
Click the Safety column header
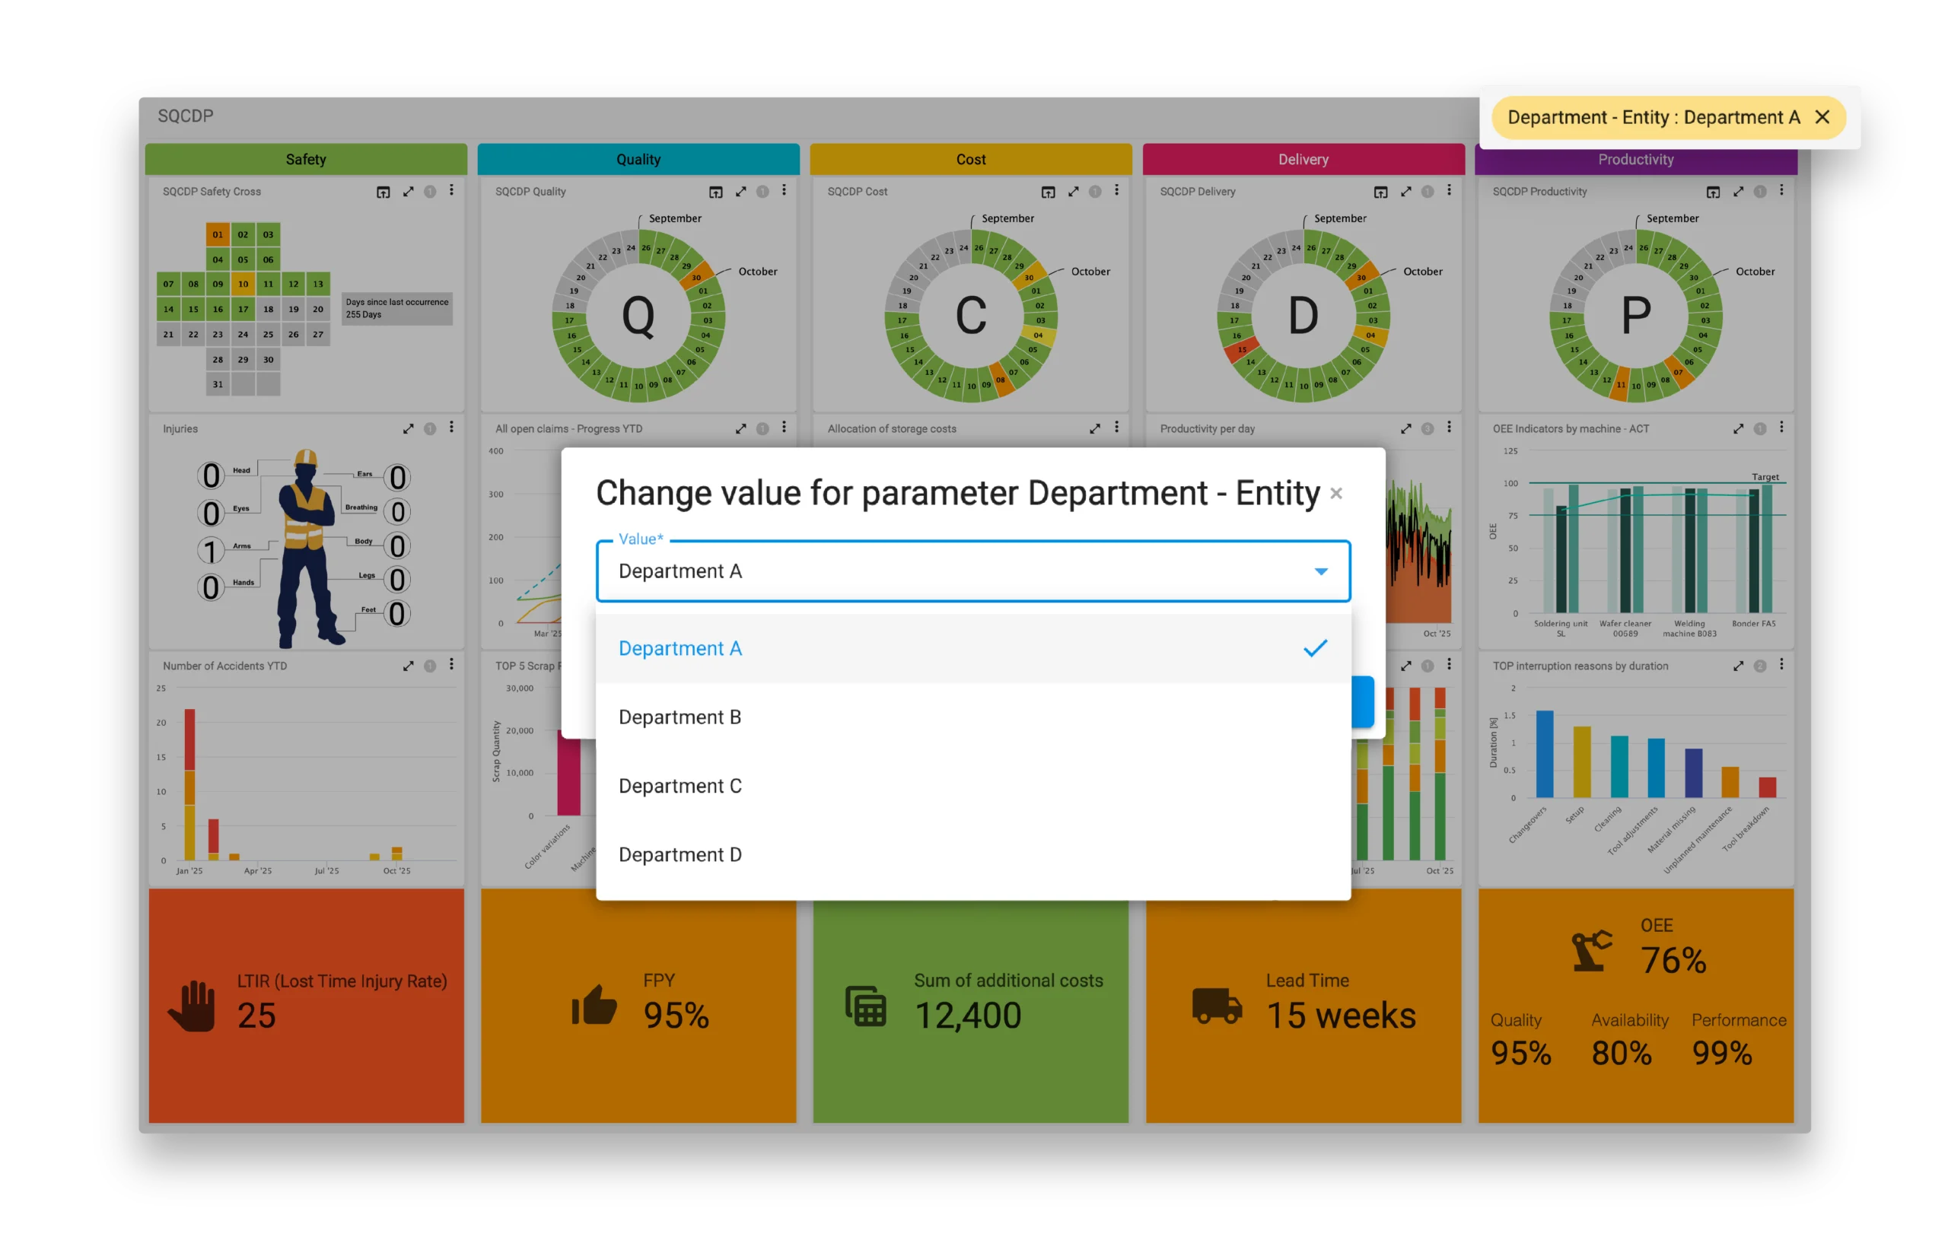point(306,160)
